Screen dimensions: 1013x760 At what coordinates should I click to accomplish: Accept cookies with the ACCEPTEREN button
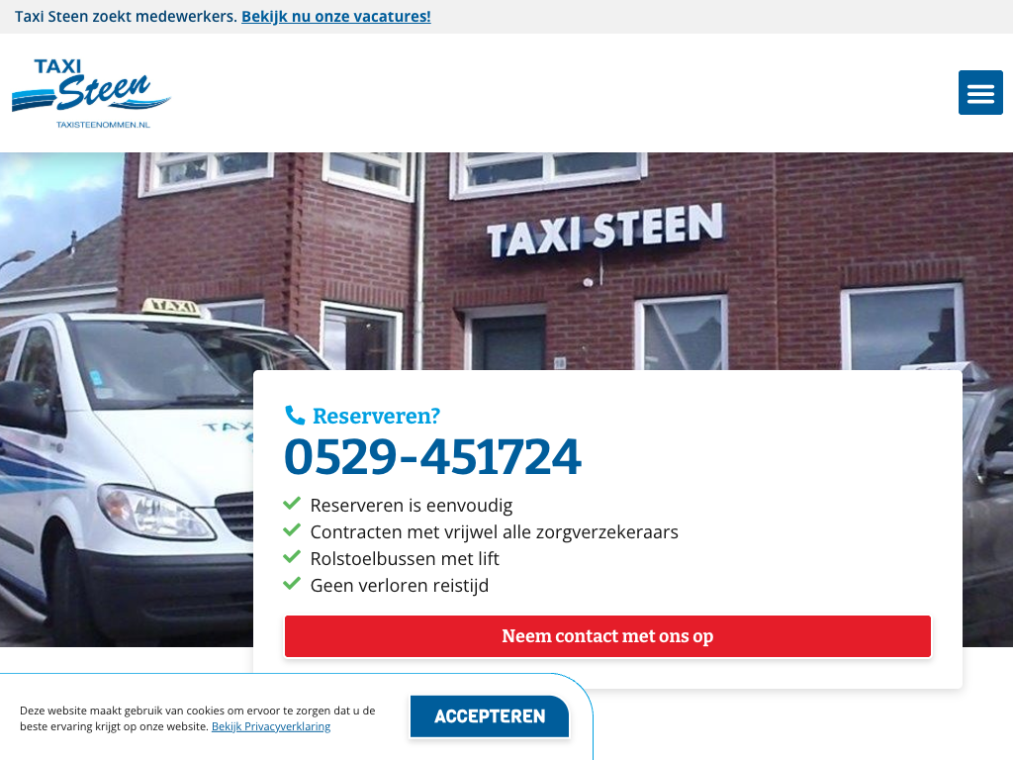point(490,716)
